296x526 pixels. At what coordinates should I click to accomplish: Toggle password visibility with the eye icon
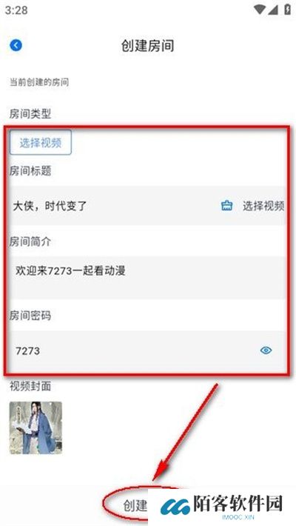pos(266,350)
